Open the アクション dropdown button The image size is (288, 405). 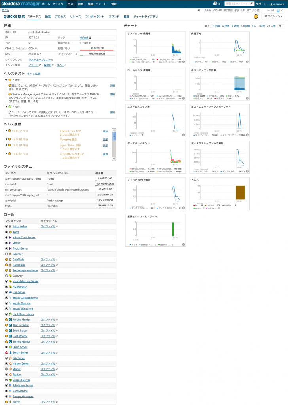pos(273,17)
